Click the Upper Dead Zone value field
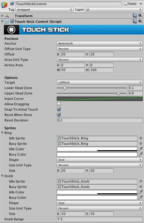Image resolution: width=144 pixels, height=223 pixels. 135,93
